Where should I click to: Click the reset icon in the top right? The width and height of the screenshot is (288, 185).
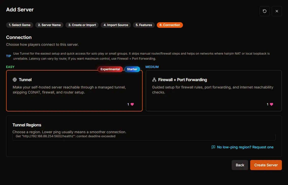pos(264,11)
